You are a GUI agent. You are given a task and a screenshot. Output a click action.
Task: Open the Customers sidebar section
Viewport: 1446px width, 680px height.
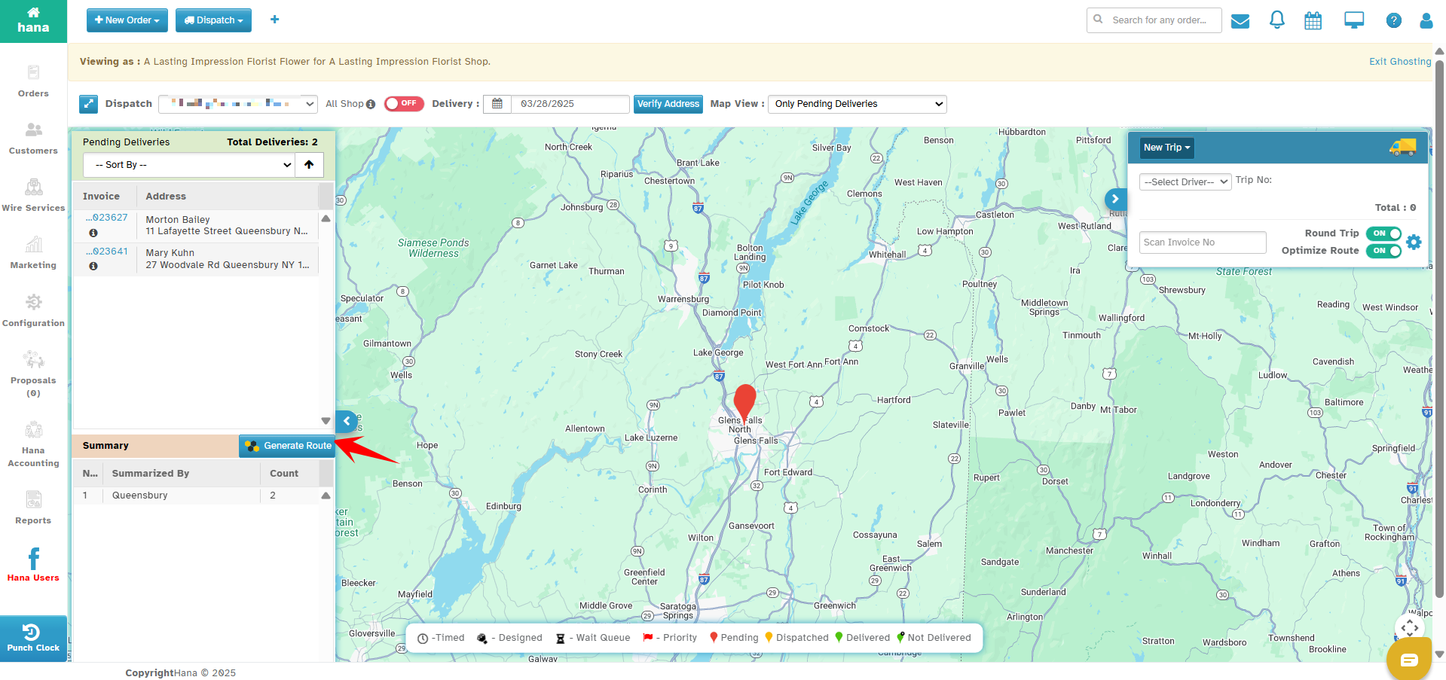point(33,139)
